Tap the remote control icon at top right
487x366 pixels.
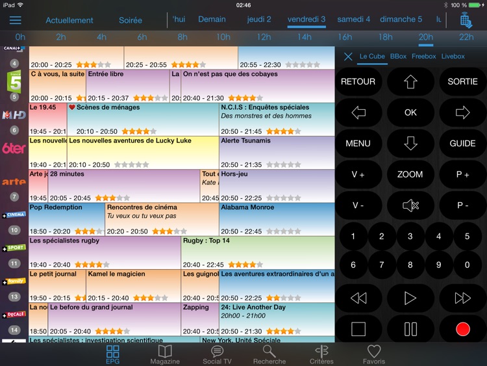tap(466, 20)
